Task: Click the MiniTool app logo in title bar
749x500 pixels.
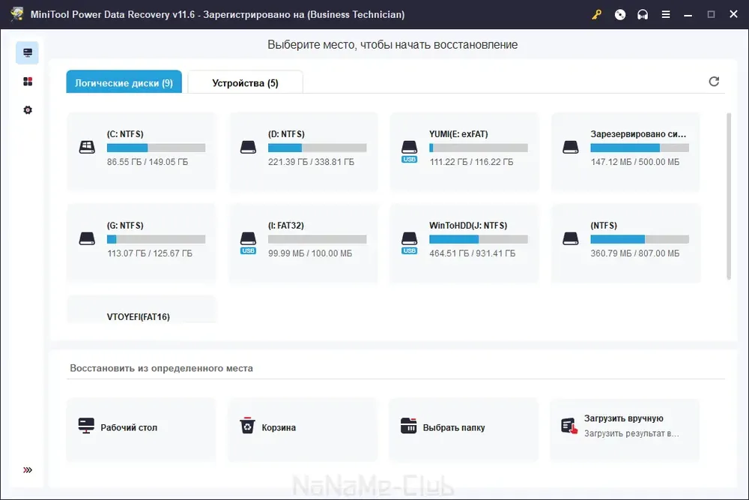Action: (18, 13)
